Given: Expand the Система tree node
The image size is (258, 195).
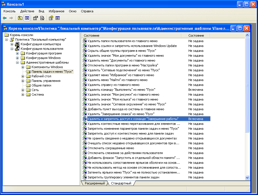Looking at the screenshot, I should click(23, 94).
